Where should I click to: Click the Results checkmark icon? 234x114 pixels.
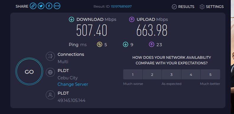click(174, 7)
